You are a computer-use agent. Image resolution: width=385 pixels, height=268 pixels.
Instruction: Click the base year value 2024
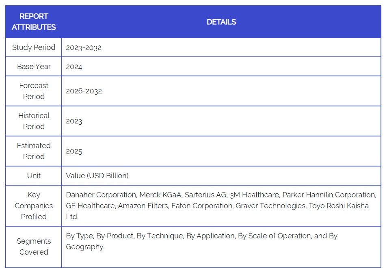click(x=74, y=67)
